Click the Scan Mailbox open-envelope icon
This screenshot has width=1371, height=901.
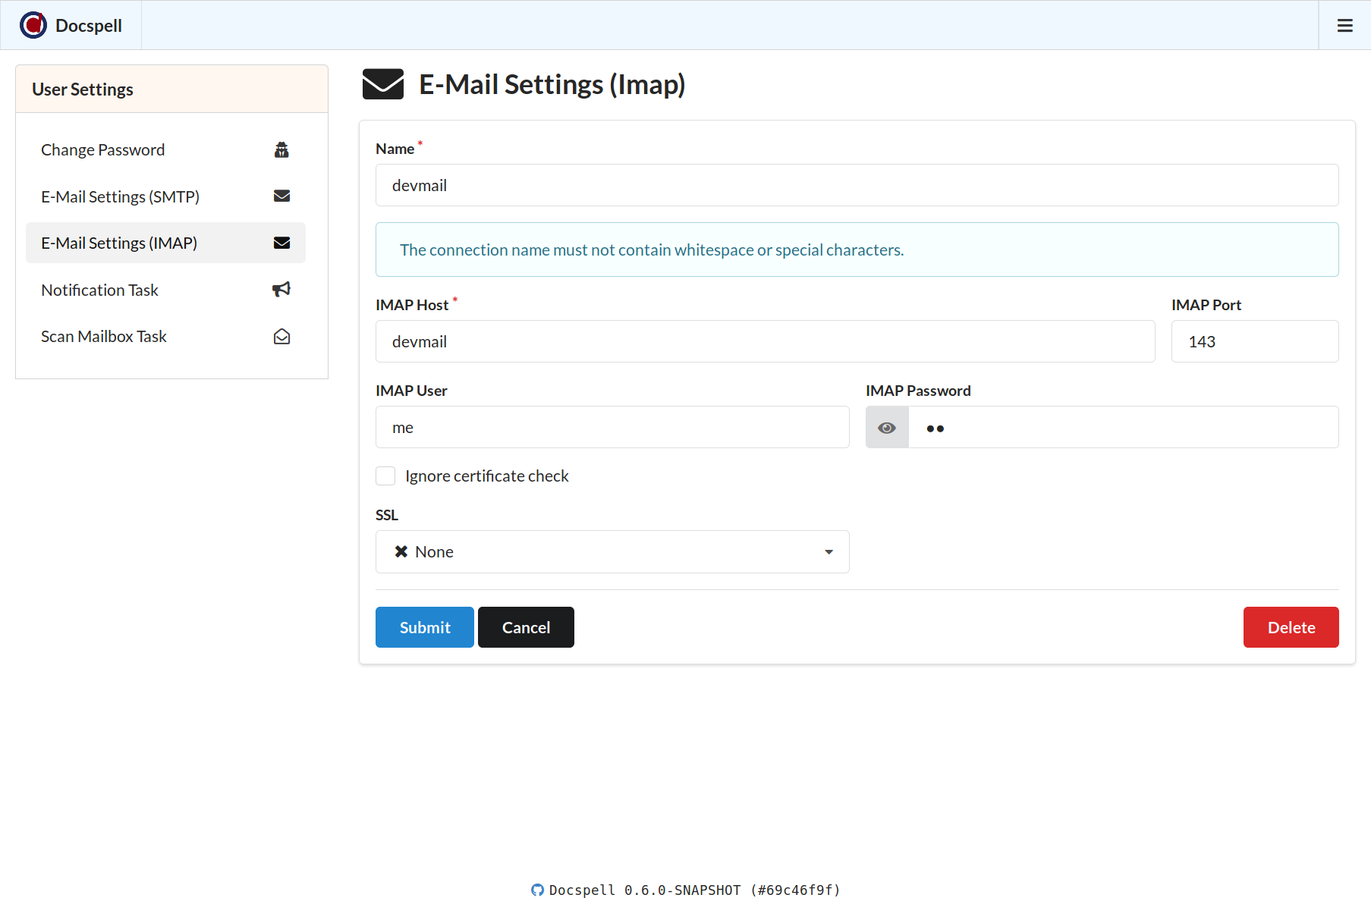(x=281, y=337)
